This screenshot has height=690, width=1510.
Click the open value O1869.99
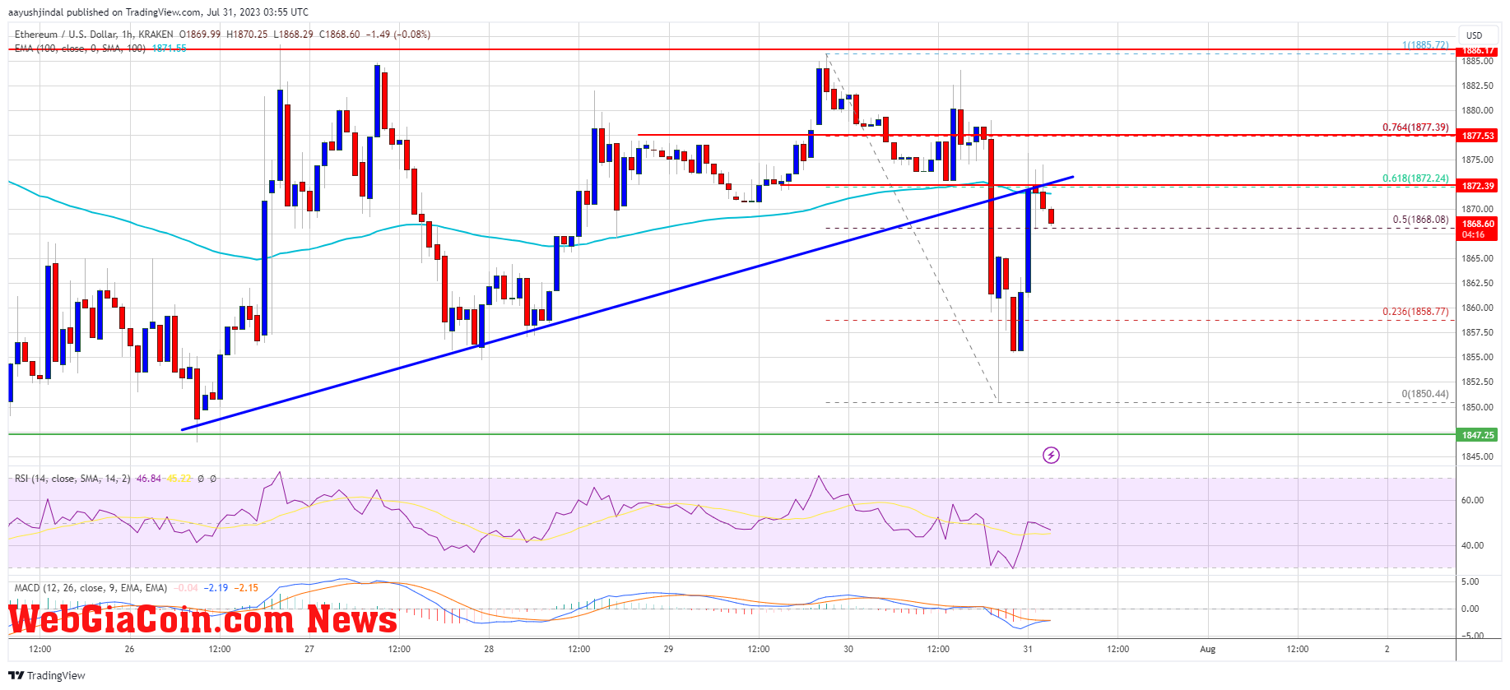tap(200, 35)
